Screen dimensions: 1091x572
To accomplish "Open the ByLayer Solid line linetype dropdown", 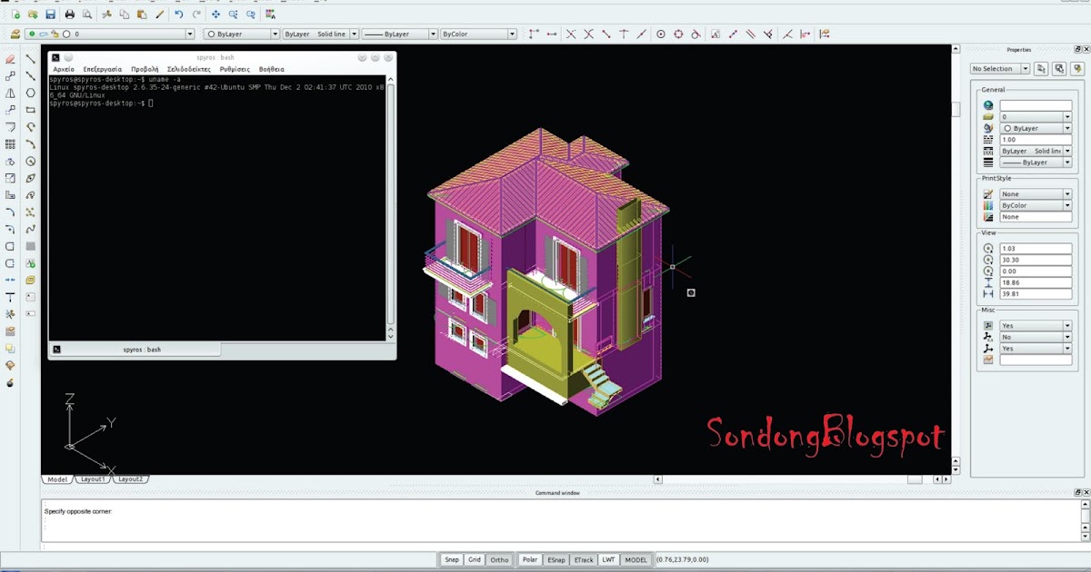I will [321, 35].
